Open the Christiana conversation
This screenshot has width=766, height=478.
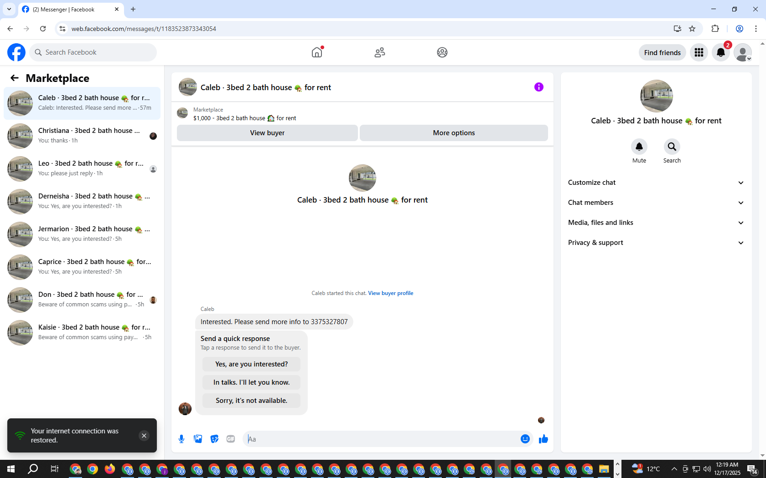coord(82,136)
